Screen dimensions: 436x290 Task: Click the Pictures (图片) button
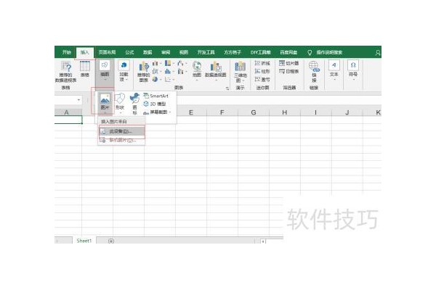pyautogui.click(x=105, y=101)
